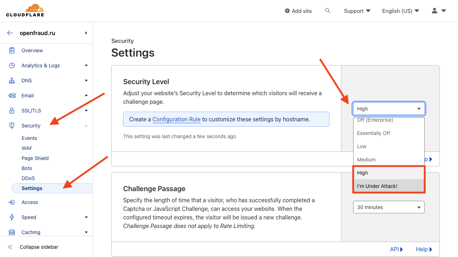Click the Overview clipboard icon
Screen dimensions: 458x257
[x=12, y=50]
